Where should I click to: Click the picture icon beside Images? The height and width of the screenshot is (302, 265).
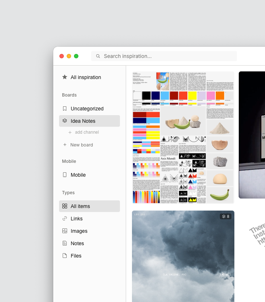[x=65, y=231]
